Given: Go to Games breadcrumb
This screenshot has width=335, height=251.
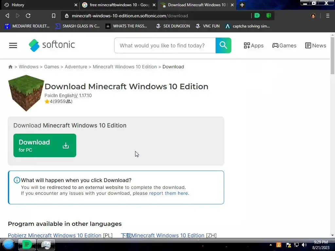Looking at the screenshot, I should pos(51,67).
